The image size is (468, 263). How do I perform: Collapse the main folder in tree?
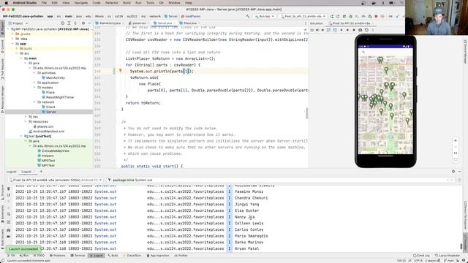(x=21, y=58)
